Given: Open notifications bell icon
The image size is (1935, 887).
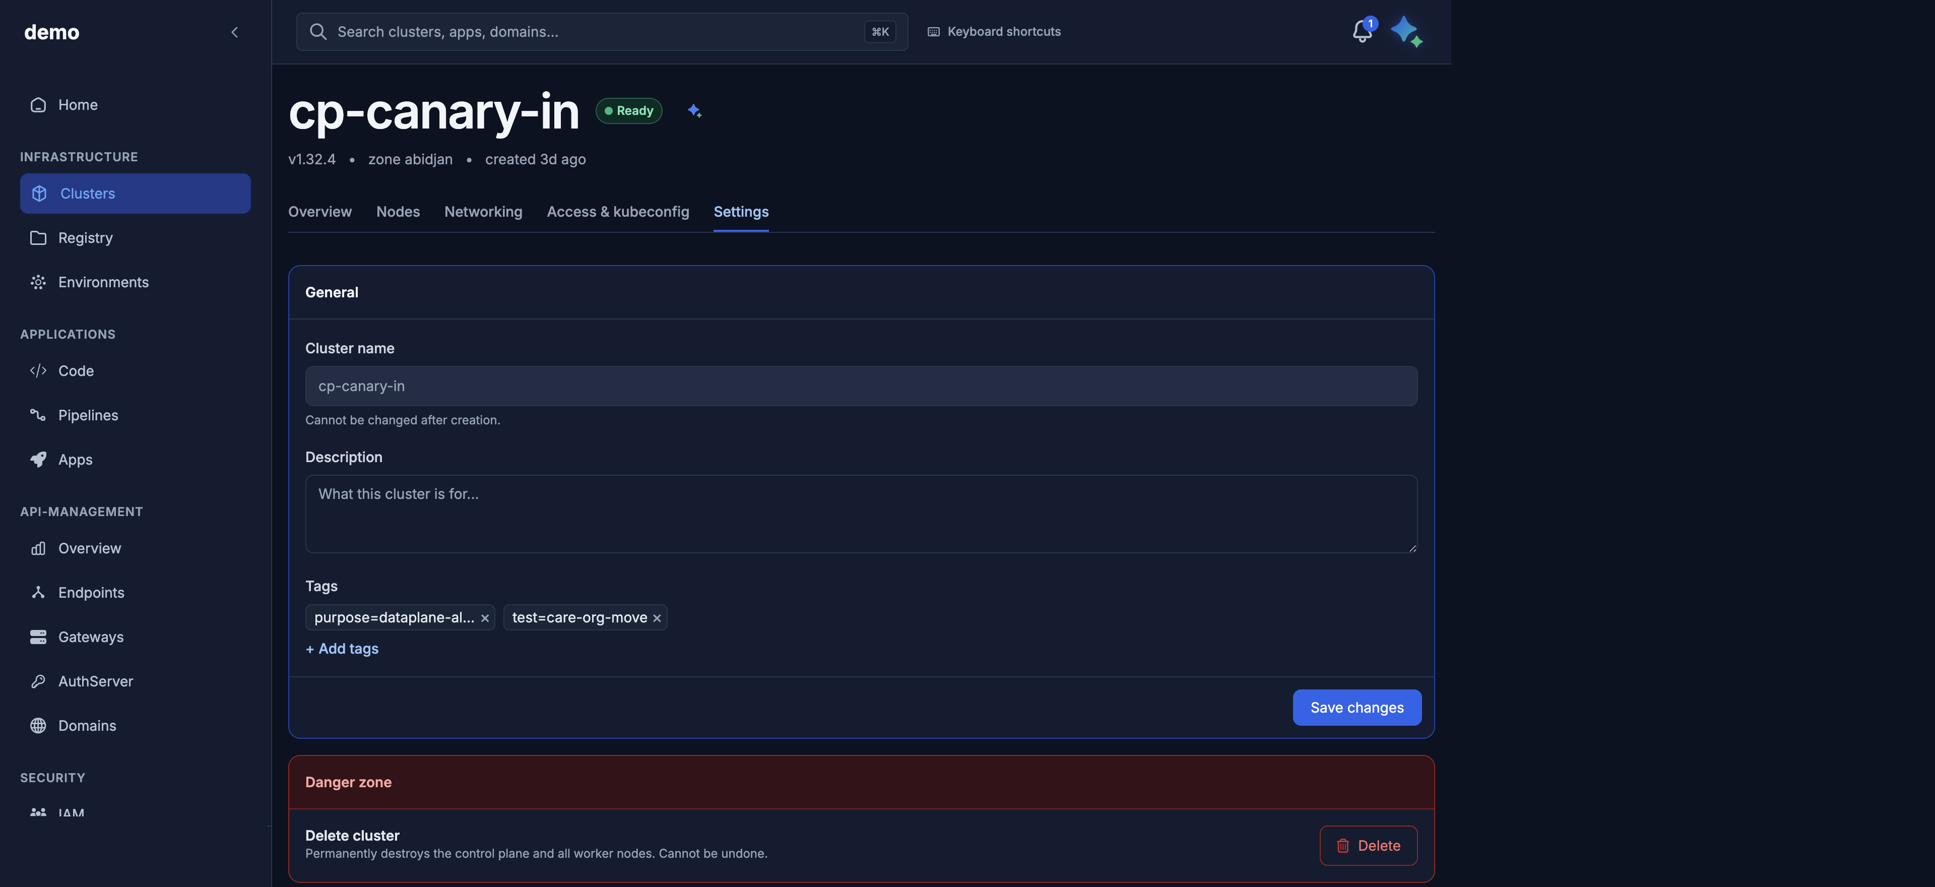Looking at the screenshot, I should coord(1362,32).
